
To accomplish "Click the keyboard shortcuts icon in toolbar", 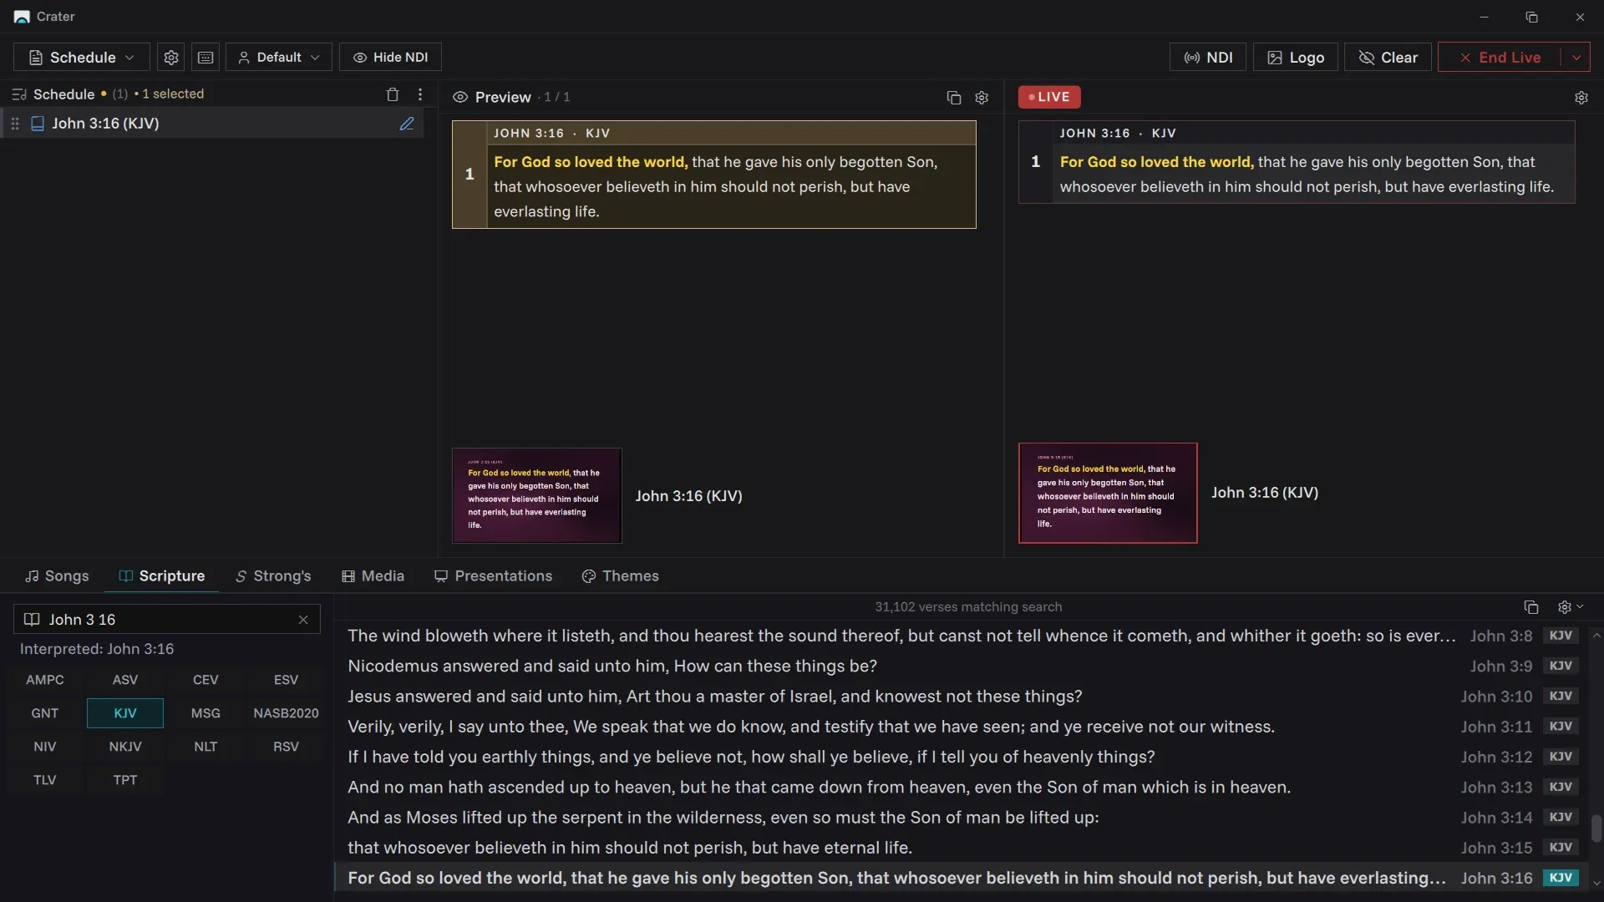I will pyautogui.click(x=206, y=57).
